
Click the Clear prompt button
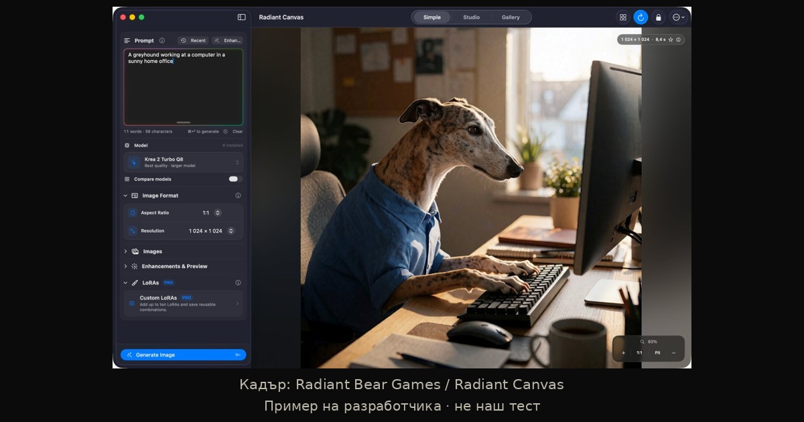pyautogui.click(x=238, y=131)
